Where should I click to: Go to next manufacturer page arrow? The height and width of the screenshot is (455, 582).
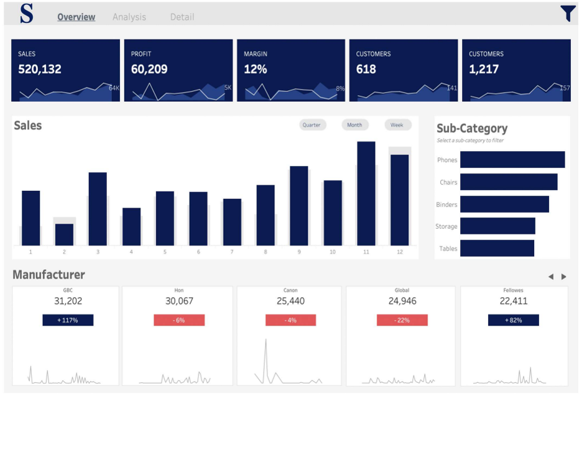click(564, 277)
